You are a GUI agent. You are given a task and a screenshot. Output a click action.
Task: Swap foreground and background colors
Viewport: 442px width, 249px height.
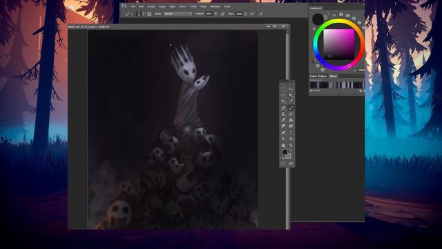291,150
